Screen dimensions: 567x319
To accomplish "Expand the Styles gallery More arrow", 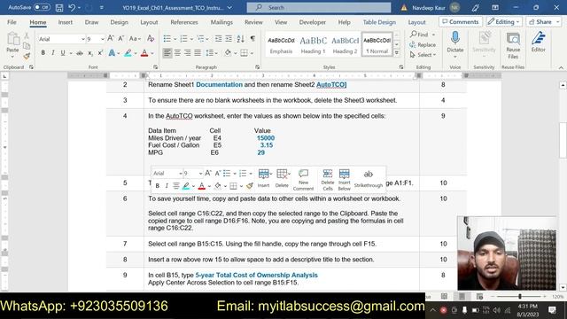I will click(397, 53).
